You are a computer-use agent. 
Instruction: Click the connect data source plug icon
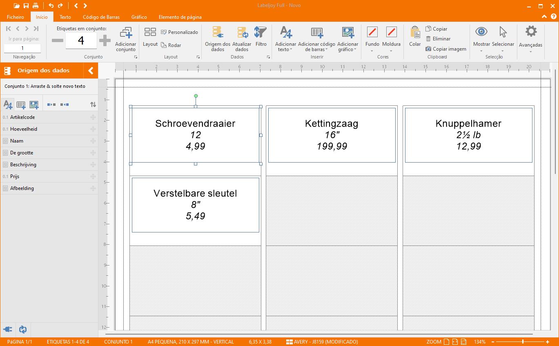coord(8,330)
